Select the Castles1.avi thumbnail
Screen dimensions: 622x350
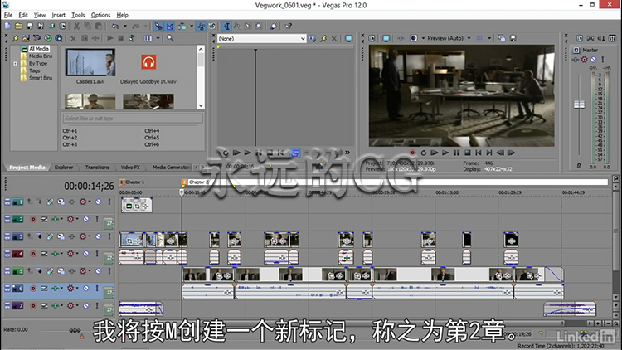pyautogui.click(x=90, y=62)
